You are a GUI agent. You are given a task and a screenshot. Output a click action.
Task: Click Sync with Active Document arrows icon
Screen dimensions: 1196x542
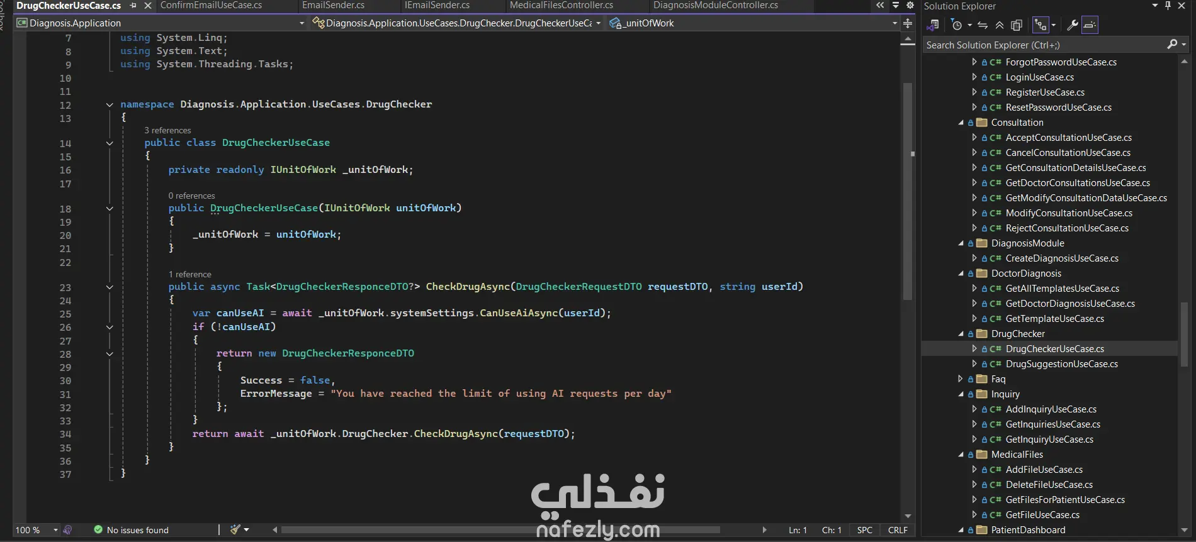point(983,25)
